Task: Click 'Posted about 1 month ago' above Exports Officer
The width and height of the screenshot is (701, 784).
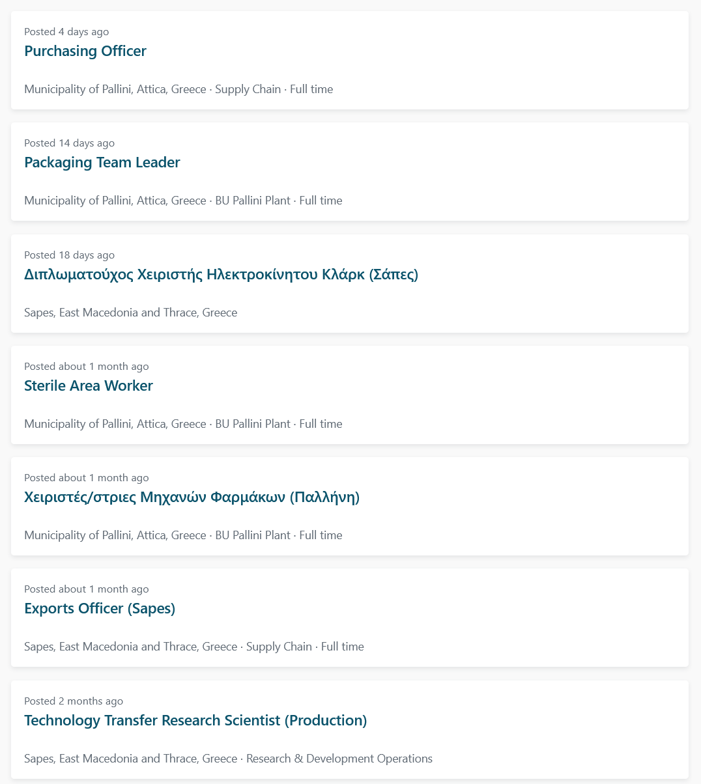Action: [x=87, y=589]
